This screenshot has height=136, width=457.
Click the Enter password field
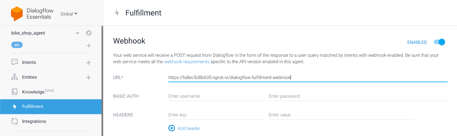358,96
